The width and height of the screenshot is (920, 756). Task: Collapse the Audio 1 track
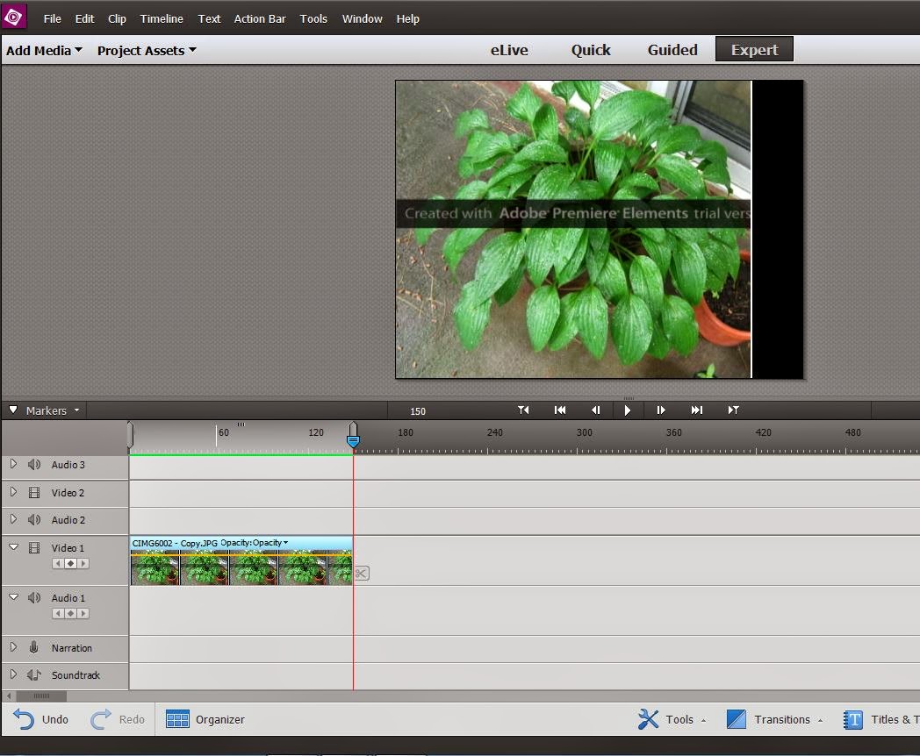[13, 597]
